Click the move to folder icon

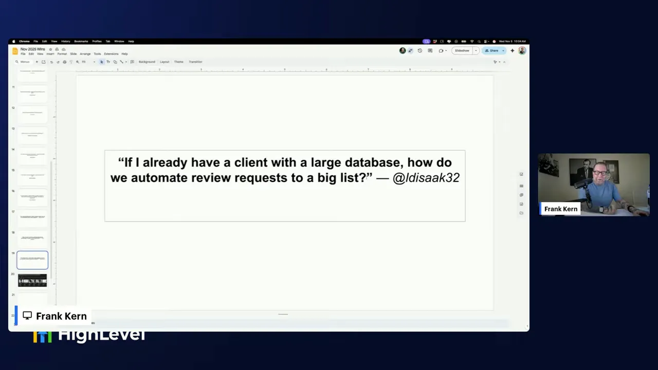coord(57,49)
